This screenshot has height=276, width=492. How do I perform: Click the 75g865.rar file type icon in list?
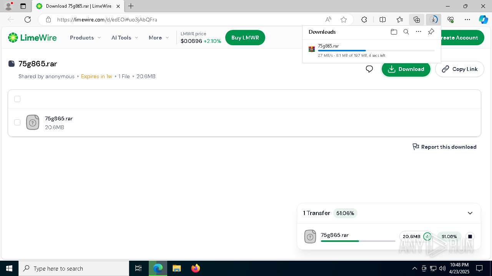click(33, 122)
